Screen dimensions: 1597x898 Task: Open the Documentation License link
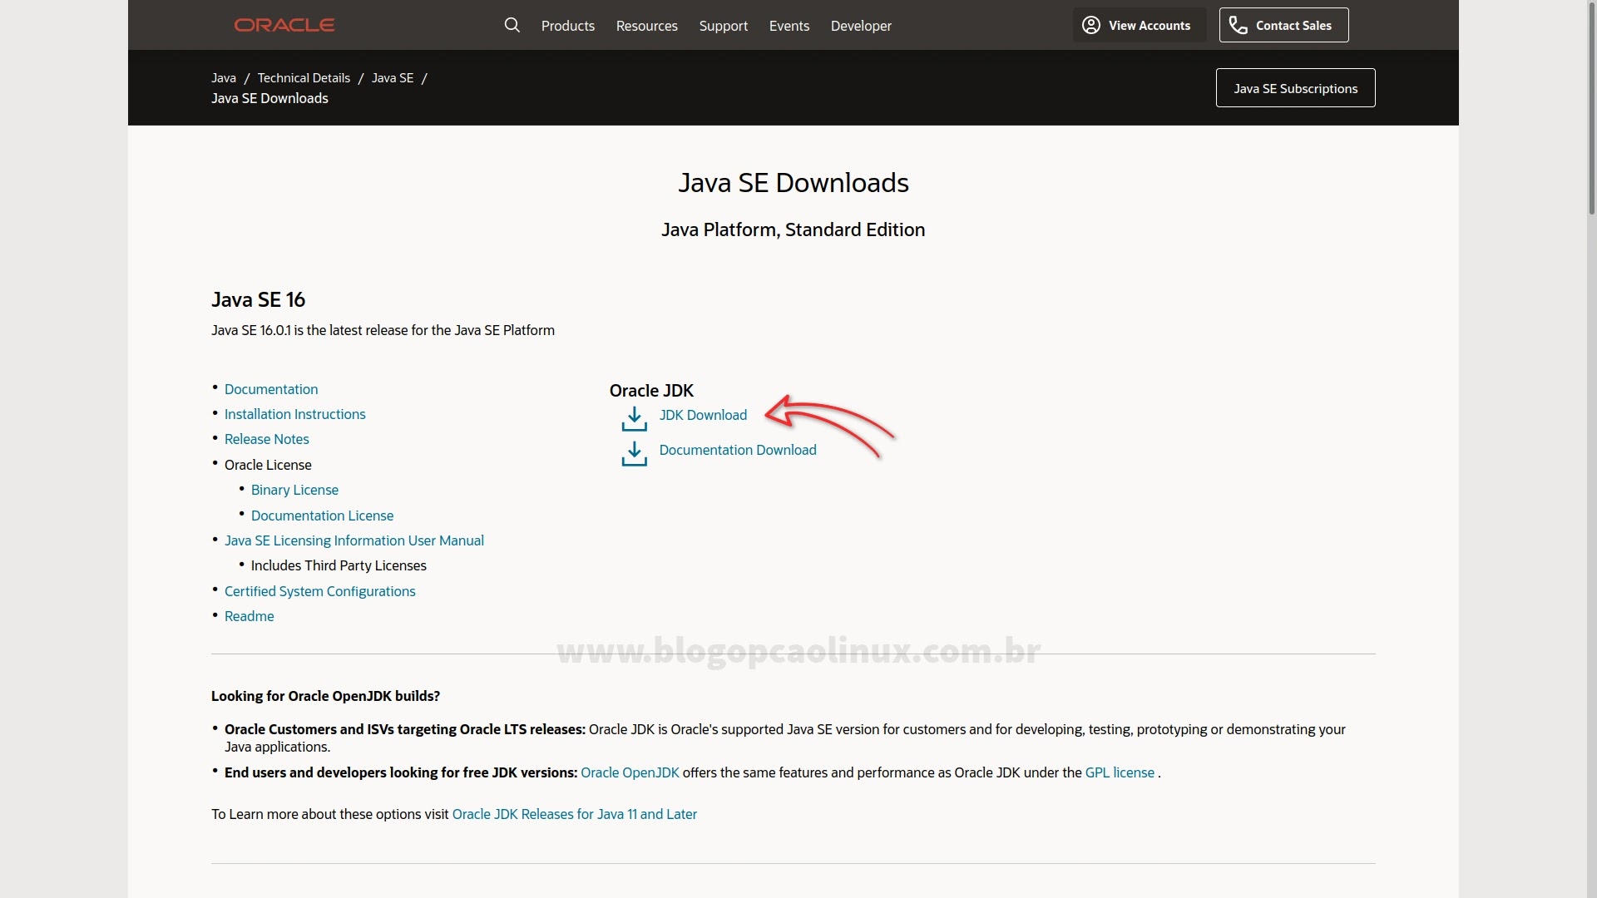(x=323, y=516)
